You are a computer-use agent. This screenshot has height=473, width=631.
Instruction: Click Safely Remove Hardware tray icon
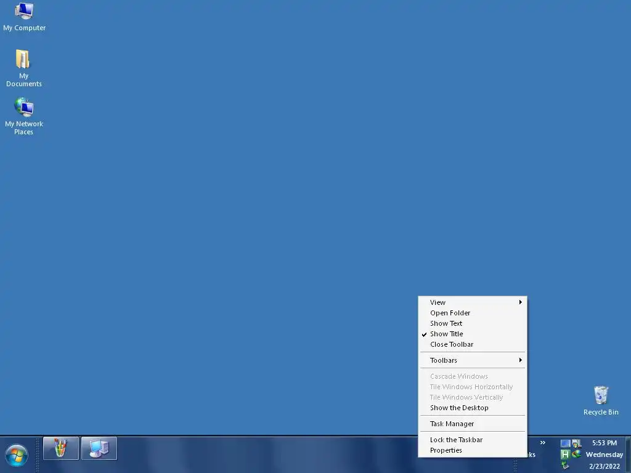pos(565,466)
